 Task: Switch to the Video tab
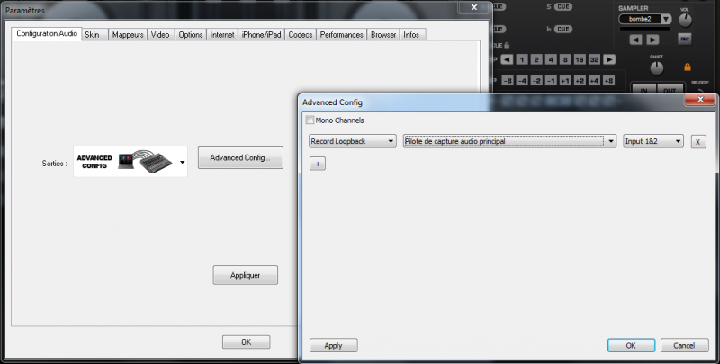pos(161,34)
